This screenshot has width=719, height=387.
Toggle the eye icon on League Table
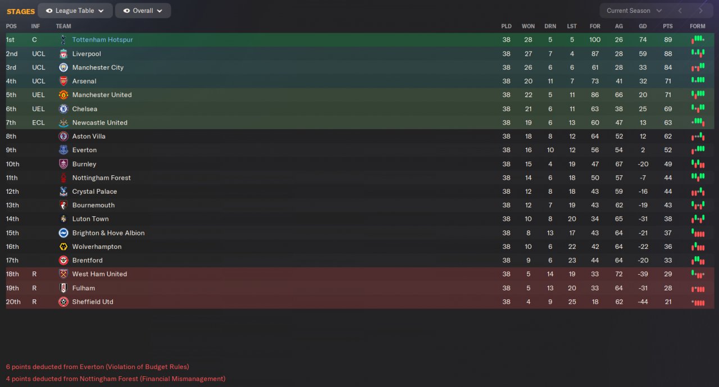[x=49, y=11]
